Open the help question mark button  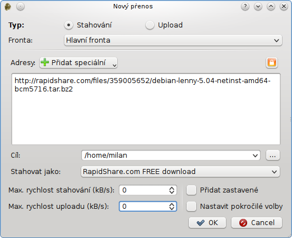click(x=245, y=7)
